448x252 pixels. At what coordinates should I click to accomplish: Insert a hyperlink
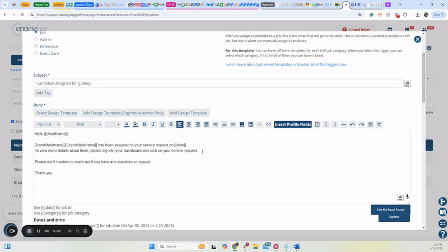(233, 124)
